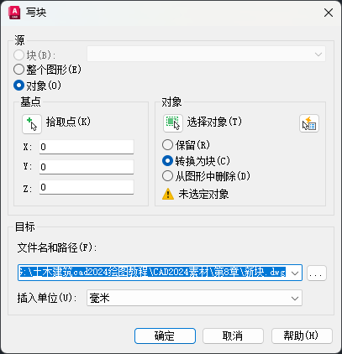Expand the disabled 块(B) name dropdown
Image resolution: width=342 pixels, height=354 pixels.
click(206, 54)
